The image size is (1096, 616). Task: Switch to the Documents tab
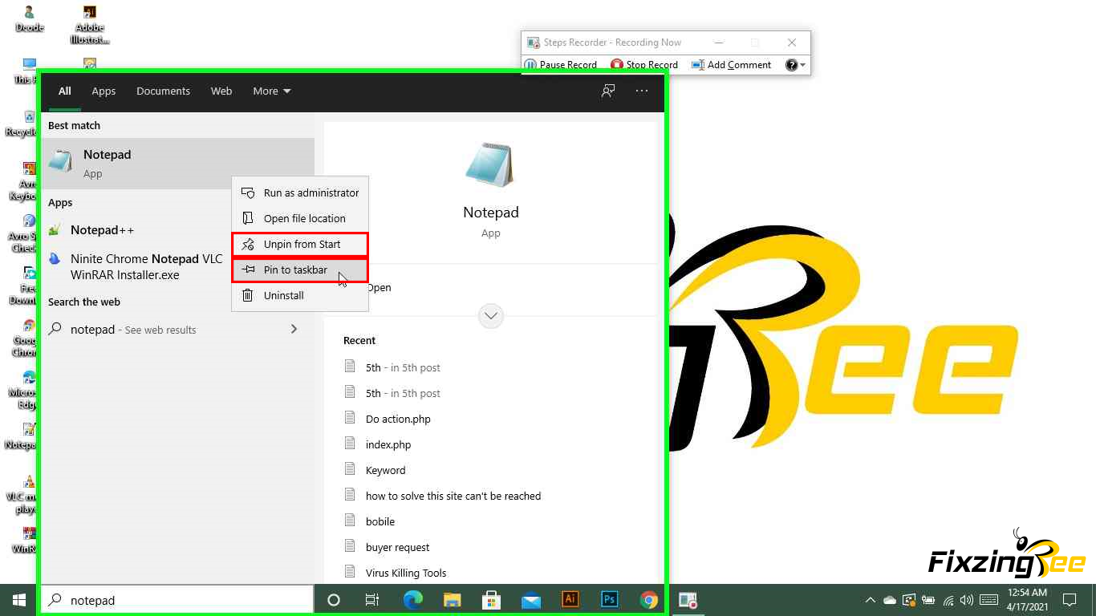point(163,91)
